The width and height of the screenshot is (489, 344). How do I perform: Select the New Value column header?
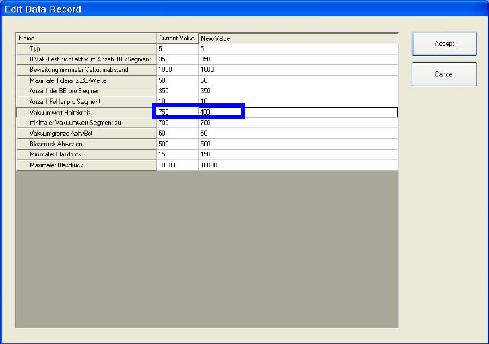click(x=298, y=38)
